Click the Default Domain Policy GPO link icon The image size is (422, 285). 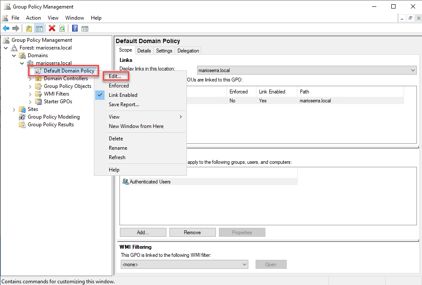pyautogui.click(x=38, y=71)
